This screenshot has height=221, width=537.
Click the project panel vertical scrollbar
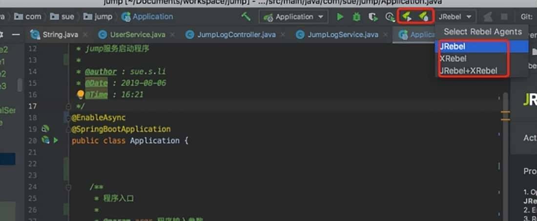point(20,85)
